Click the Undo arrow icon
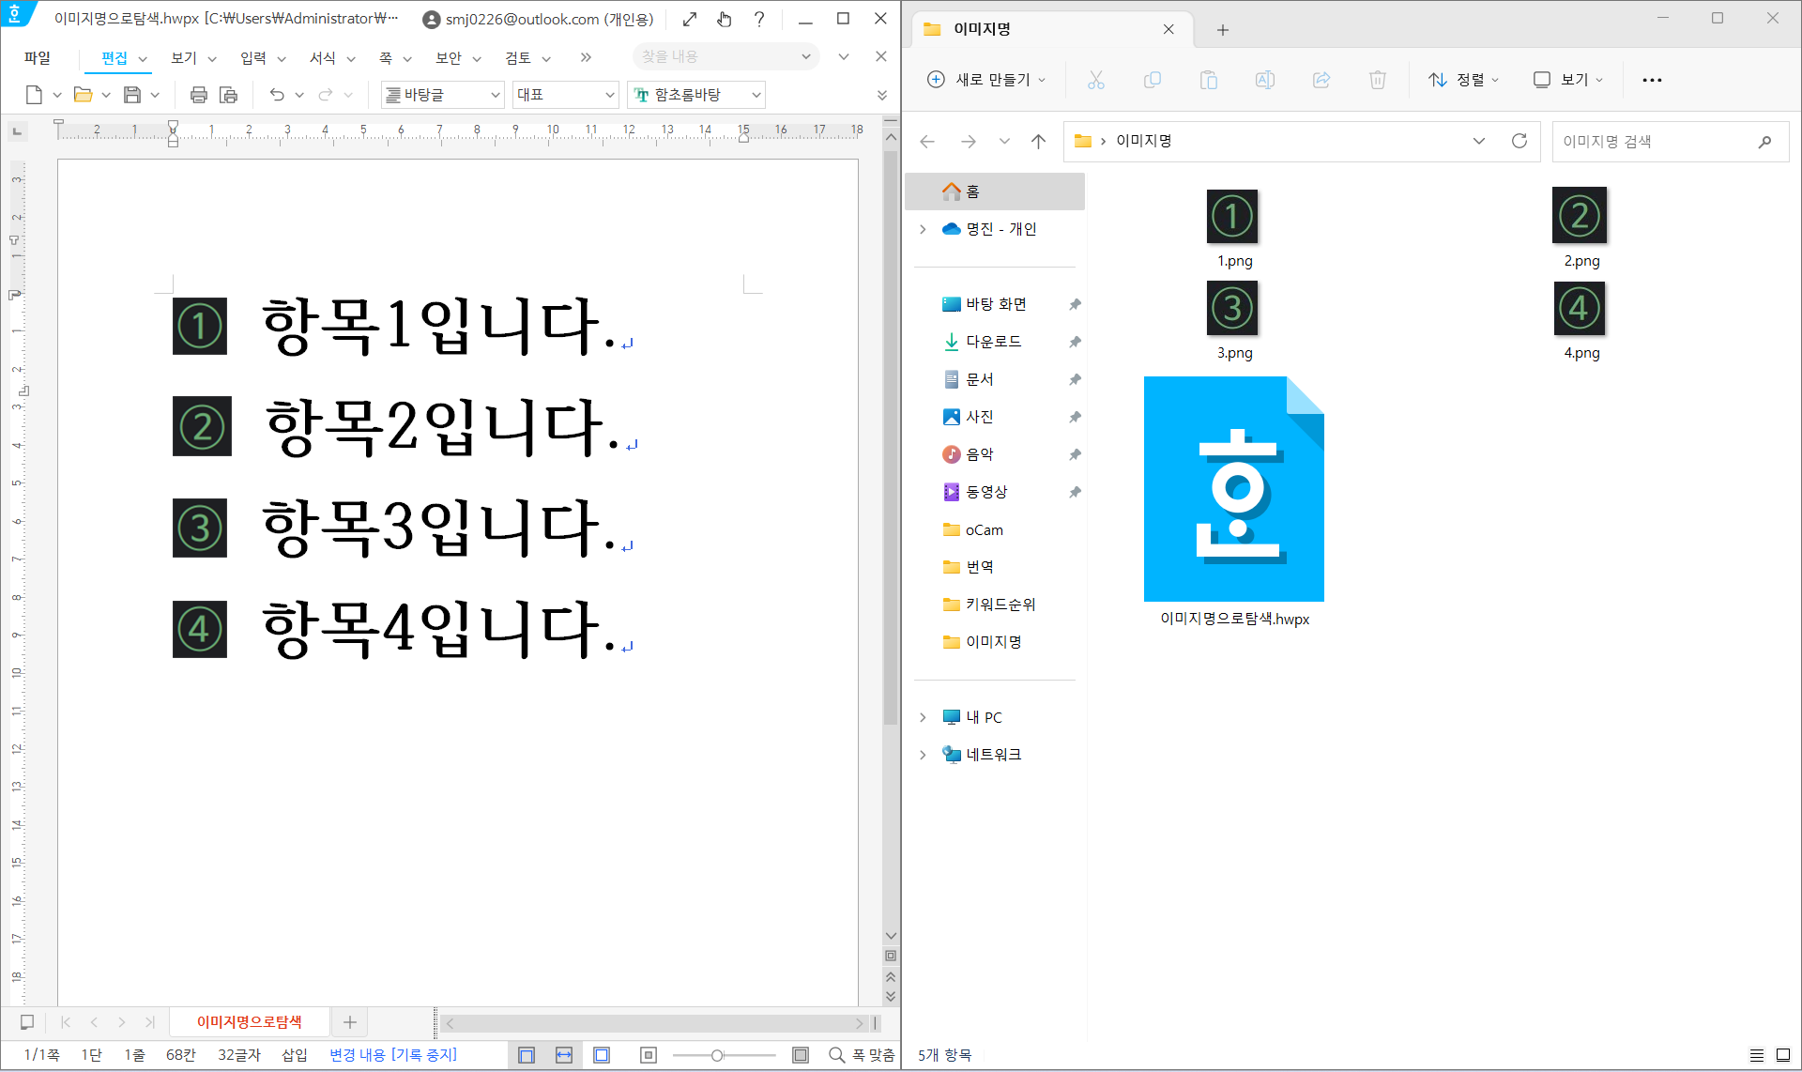1802x1072 pixels. (x=277, y=95)
